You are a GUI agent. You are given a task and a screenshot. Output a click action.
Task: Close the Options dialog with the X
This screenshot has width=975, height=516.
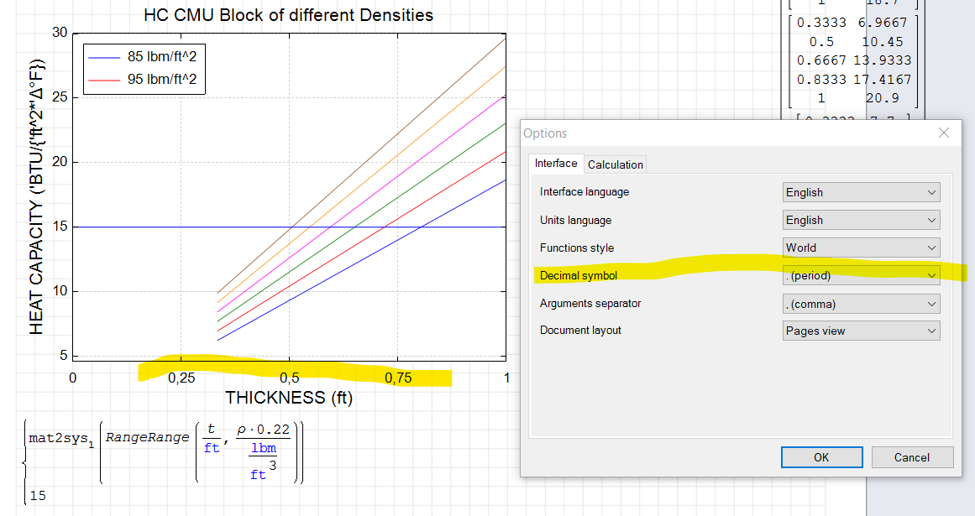944,133
